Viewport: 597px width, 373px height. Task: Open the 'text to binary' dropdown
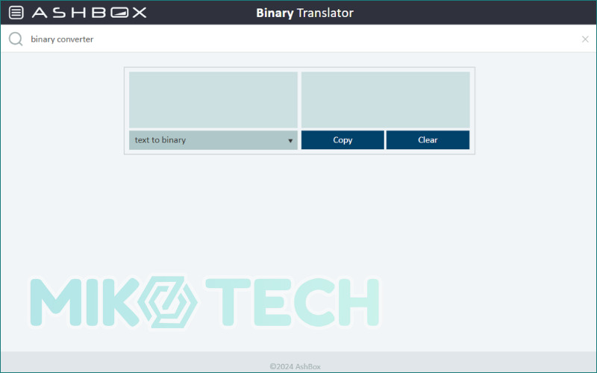coord(213,140)
